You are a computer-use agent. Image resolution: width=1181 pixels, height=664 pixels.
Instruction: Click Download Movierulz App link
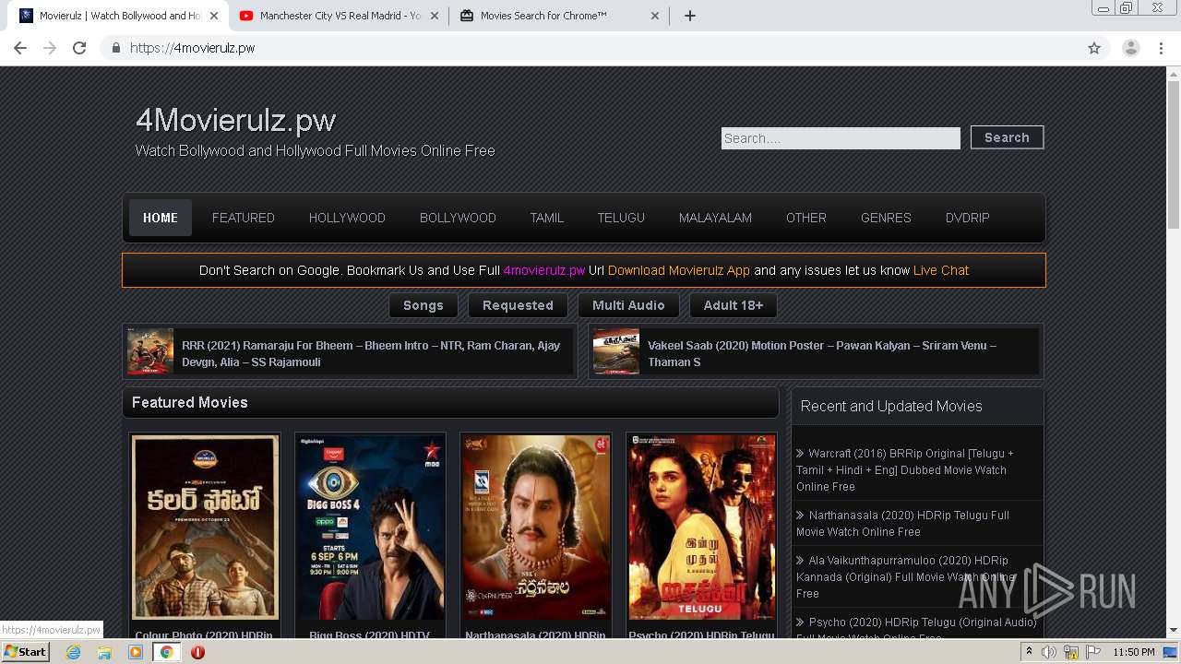pos(679,270)
